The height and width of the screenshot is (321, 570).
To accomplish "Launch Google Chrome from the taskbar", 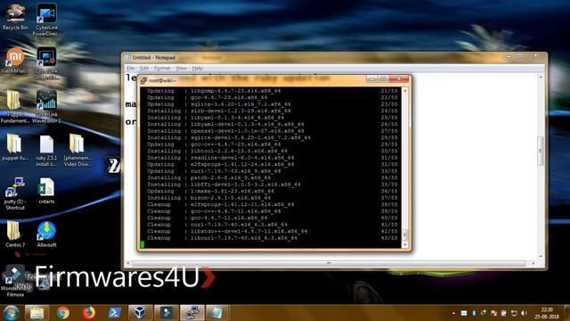I will pos(63,313).
